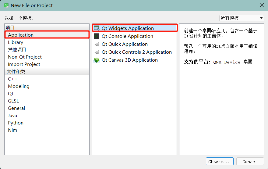The height and width of the screenshot is (169, 268).
Task: Click the 支持的平台 description line
Action: point(218,62)
